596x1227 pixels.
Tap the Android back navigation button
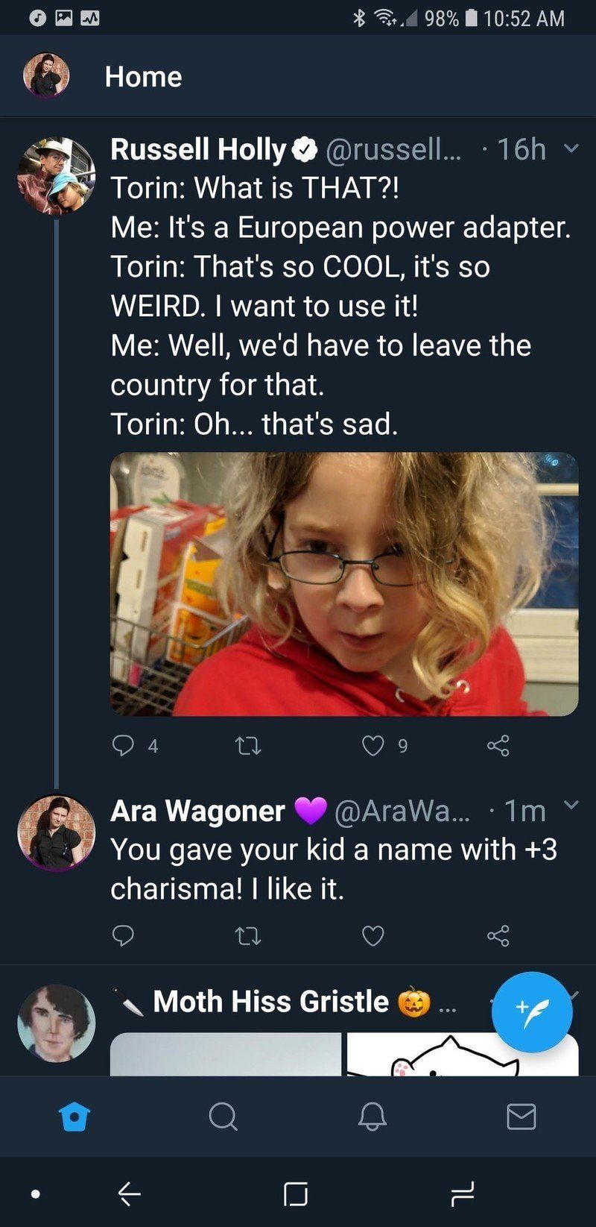click(x=130, y=1193)
